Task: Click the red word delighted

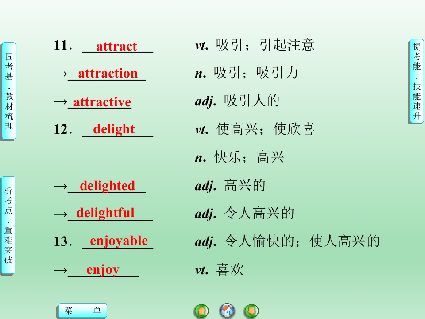Action: [107, 186]
